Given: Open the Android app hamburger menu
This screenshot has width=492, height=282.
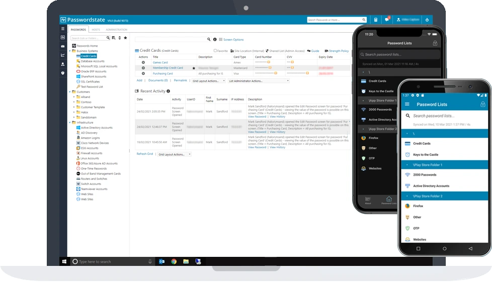Looking at the screenshot, I should tap(407, 104).
